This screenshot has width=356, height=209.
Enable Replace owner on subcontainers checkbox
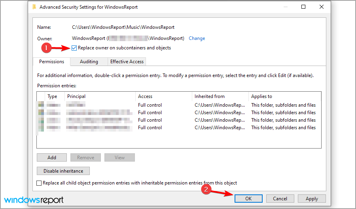pos(74,48)
